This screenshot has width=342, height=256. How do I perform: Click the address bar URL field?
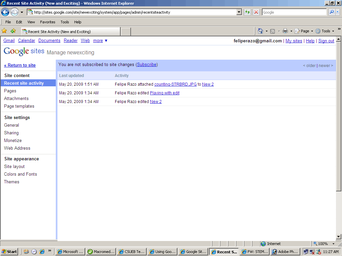(132, 12)
